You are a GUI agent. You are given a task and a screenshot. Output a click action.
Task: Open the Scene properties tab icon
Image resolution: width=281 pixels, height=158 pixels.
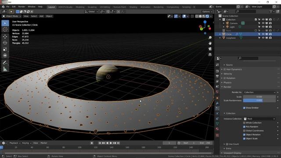[217, 86]
